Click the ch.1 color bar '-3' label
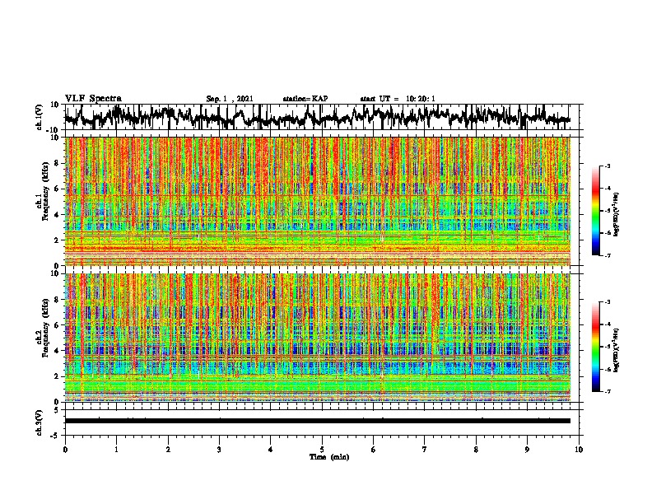Screen dimensions: 652x504 tap(608, 166)
